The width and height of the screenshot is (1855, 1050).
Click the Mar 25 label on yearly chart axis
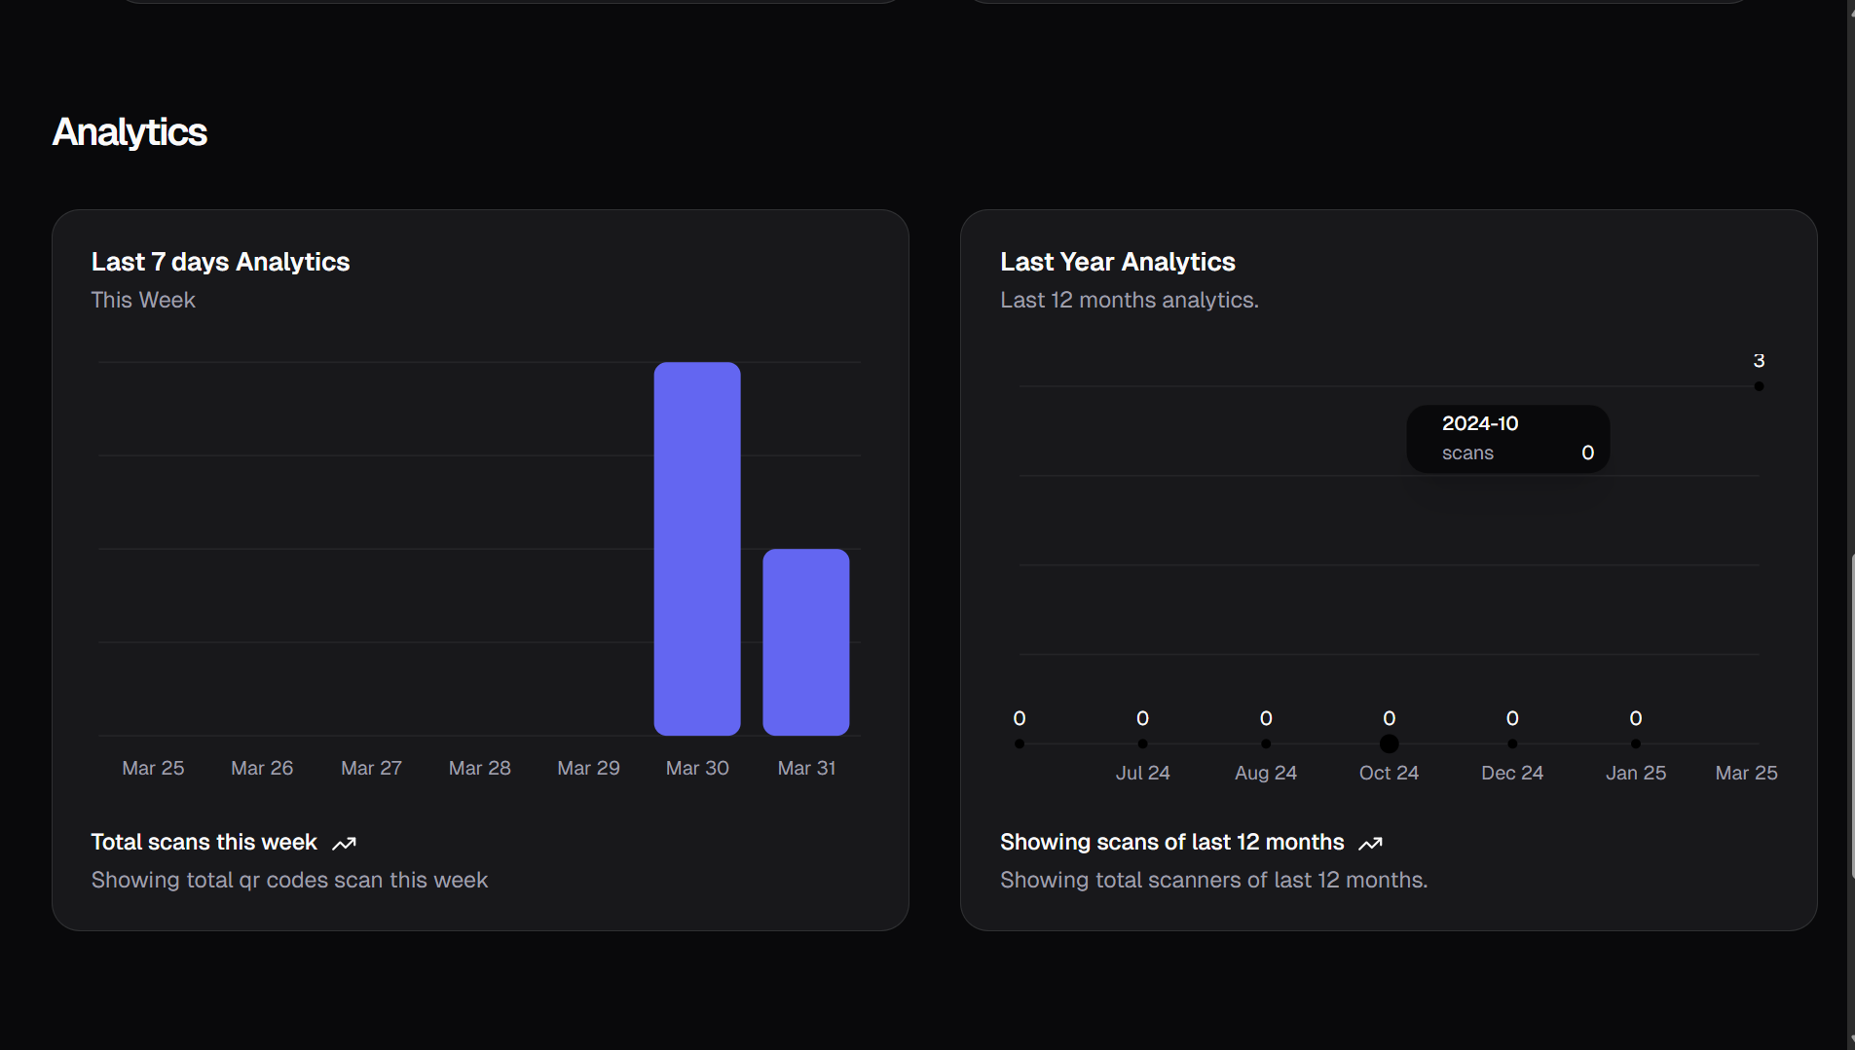1747,773
